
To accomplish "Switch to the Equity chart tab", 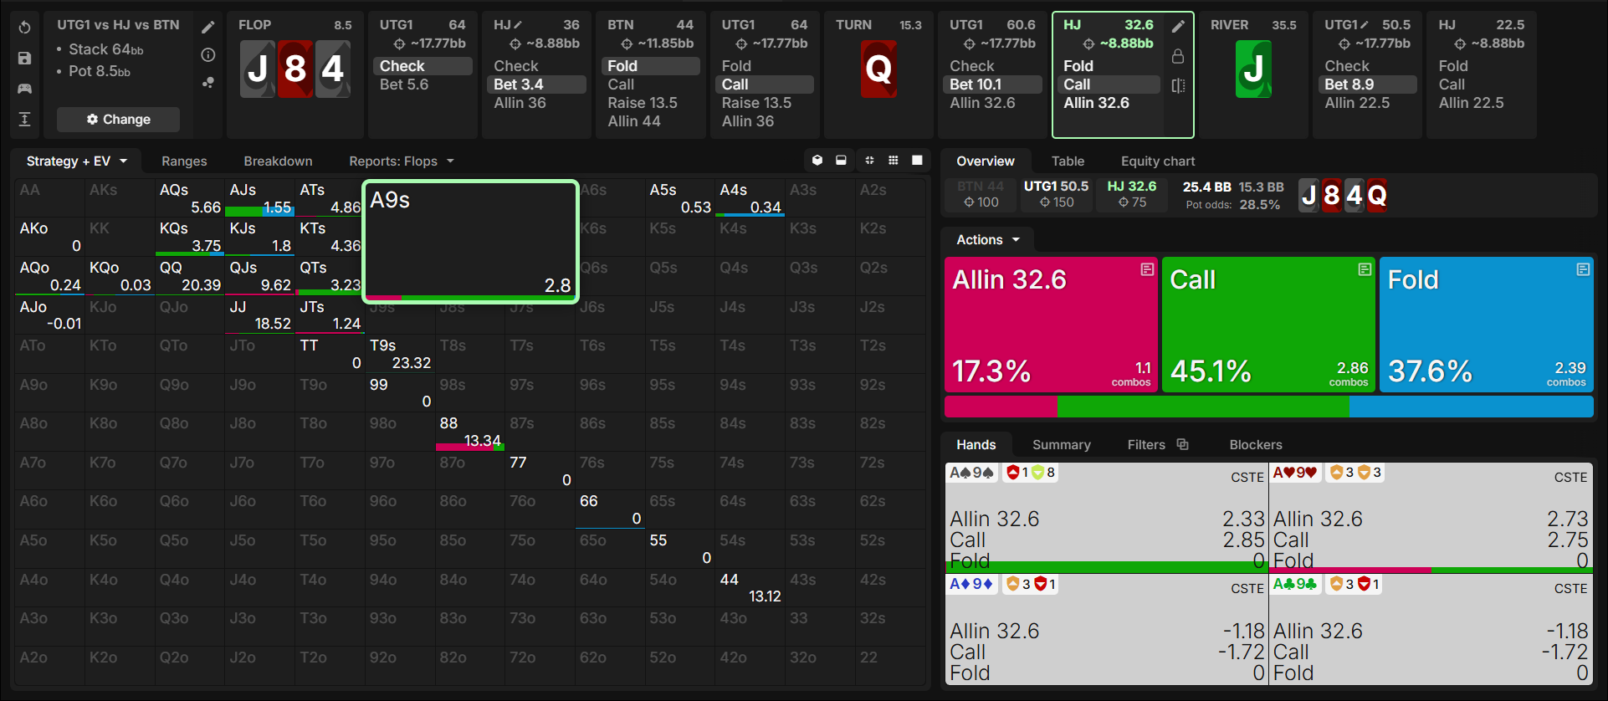I will tap(1158, 161).
